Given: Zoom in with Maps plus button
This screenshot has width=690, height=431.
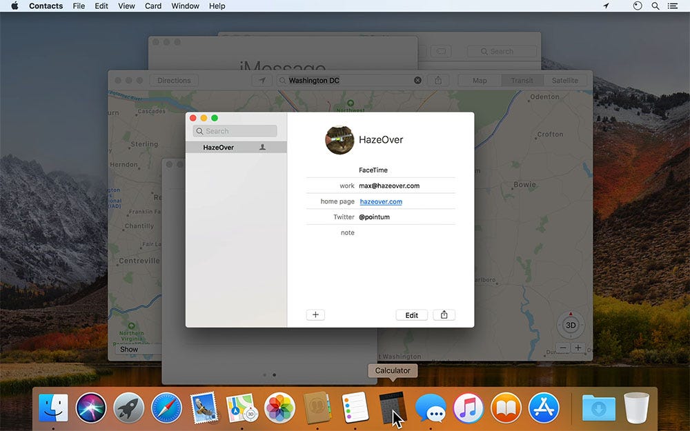Looking at the screenshot, I should pyautogui.click(x=578, y=348).
